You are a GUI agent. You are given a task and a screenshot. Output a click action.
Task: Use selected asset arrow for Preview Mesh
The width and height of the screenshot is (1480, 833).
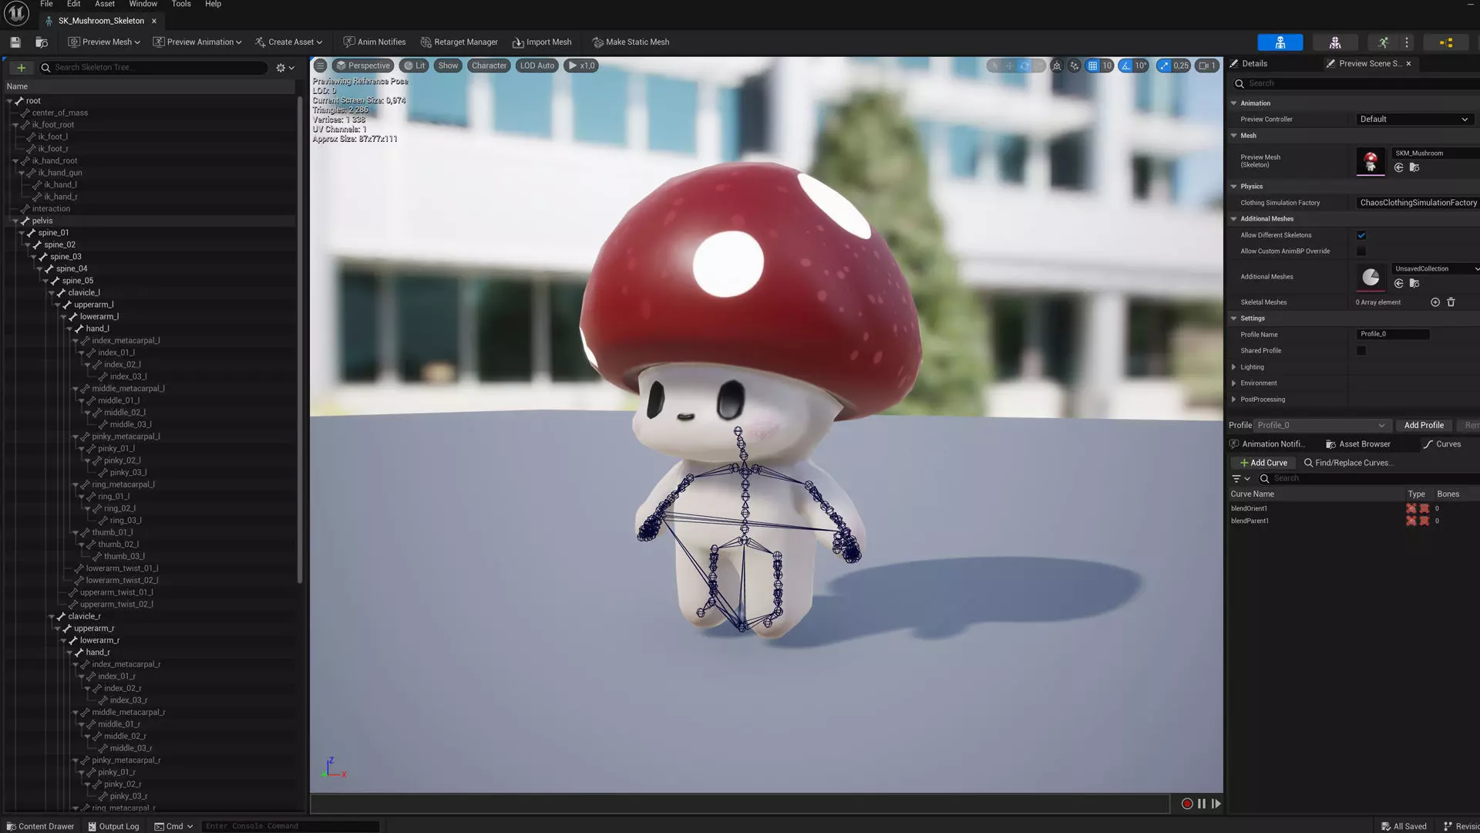tap(1399, 167)
